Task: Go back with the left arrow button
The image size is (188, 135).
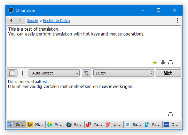Action: pyautogui.click(x=11, y=21)
